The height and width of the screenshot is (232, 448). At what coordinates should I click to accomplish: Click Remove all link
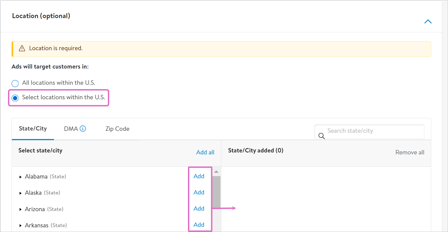pyautogui.click(x=409, y=152)
